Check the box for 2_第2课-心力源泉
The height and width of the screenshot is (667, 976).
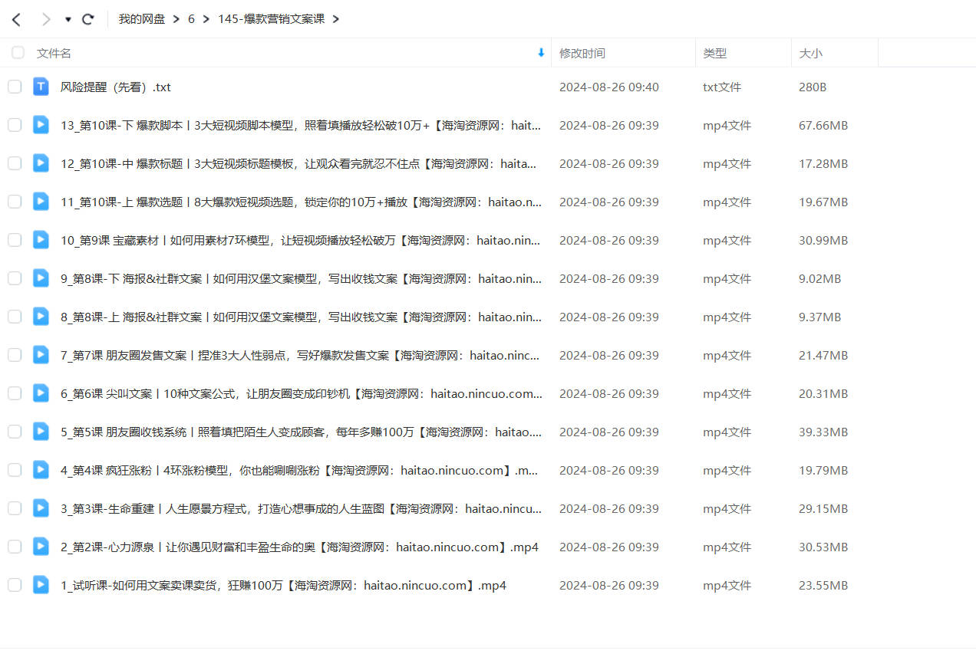pos(15,547)
